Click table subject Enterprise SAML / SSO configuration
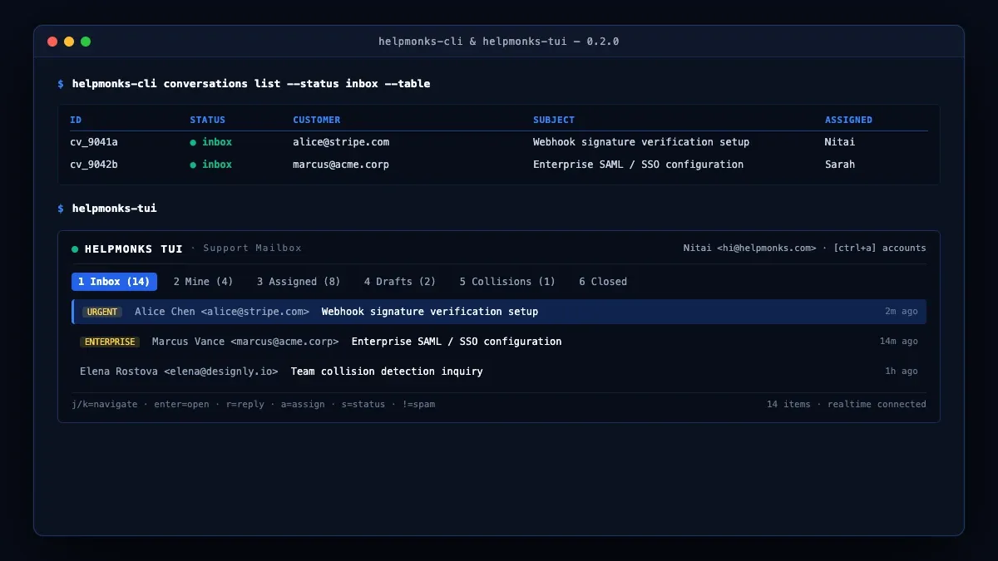Screen dimensions: 998x561 638,165
